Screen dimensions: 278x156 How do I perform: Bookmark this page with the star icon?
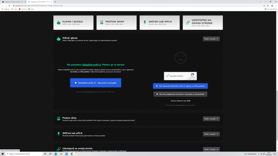point(268,6)
